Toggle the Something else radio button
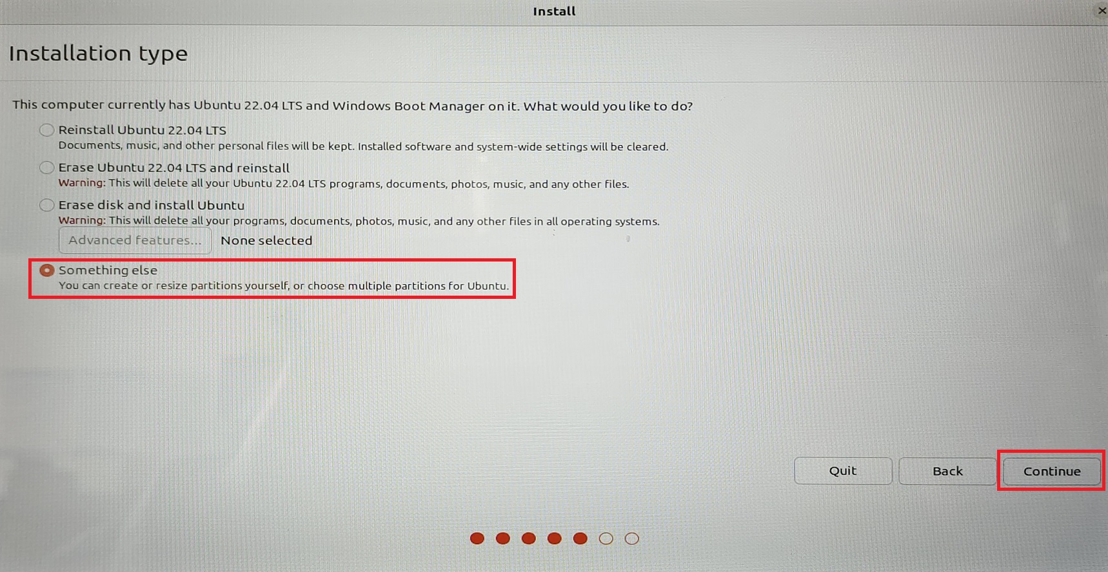The width and height of the screenshot is (1108, 572). click(46, 271)
